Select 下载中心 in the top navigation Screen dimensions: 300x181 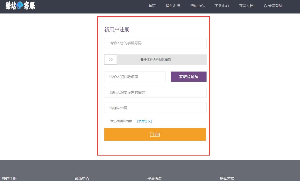(x=222, y=6)
